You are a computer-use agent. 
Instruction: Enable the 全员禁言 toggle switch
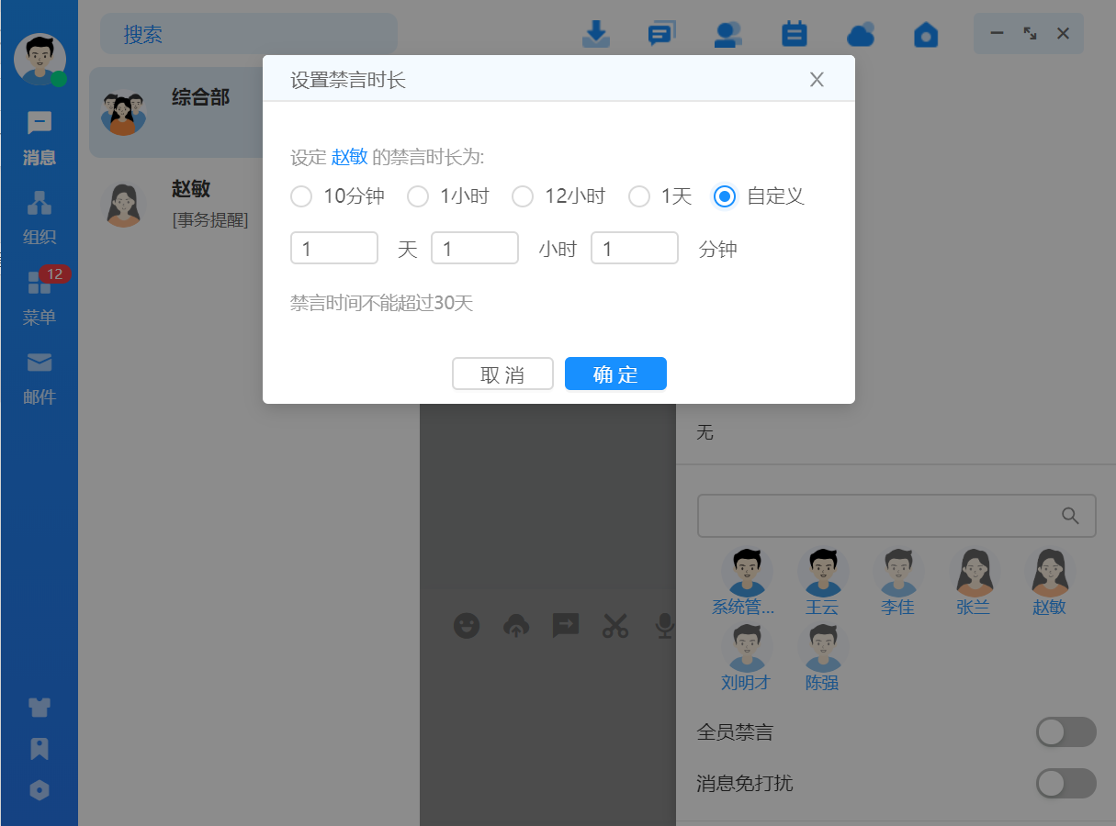(x=1065, y=732)
